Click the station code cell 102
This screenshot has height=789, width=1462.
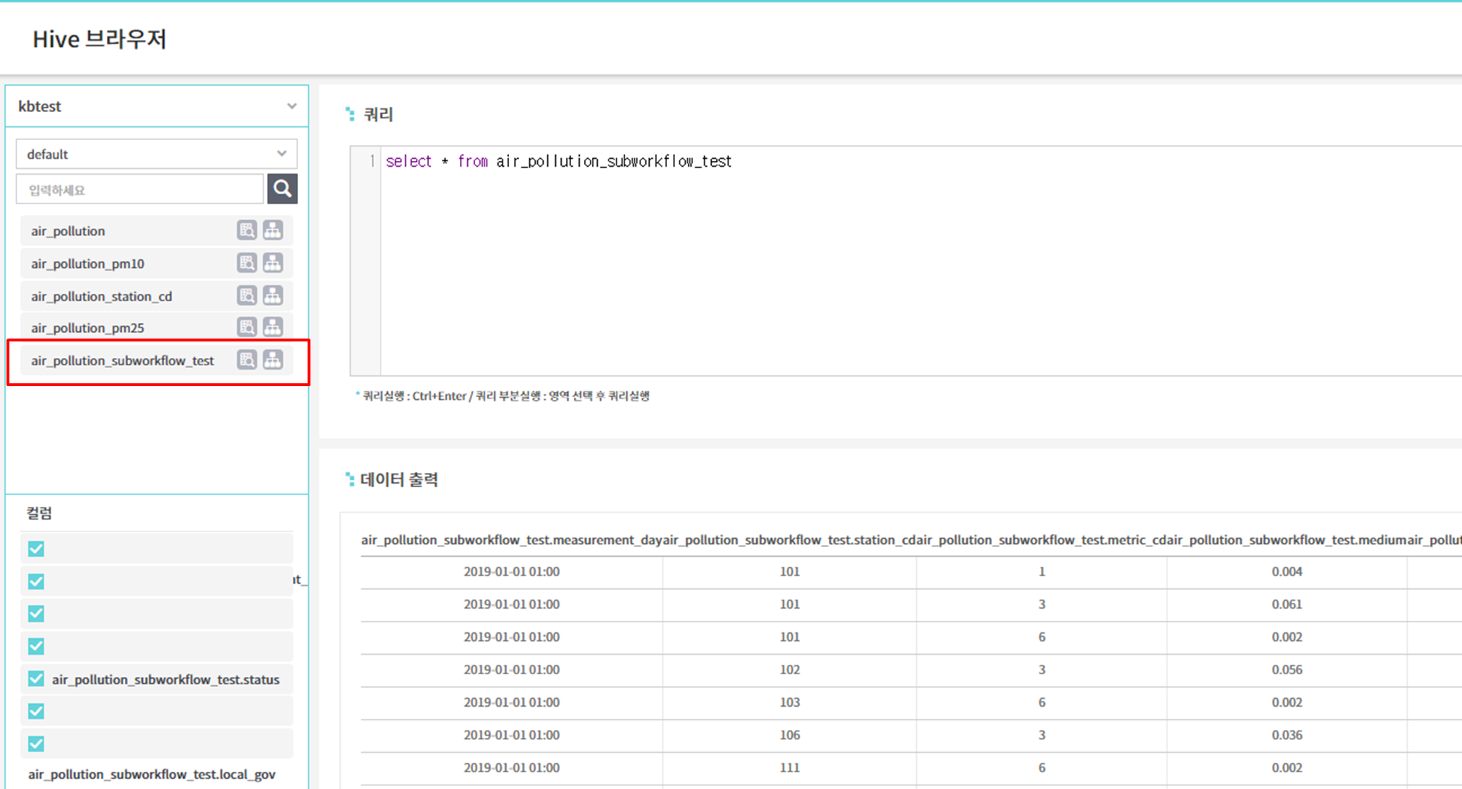(789, 670)
